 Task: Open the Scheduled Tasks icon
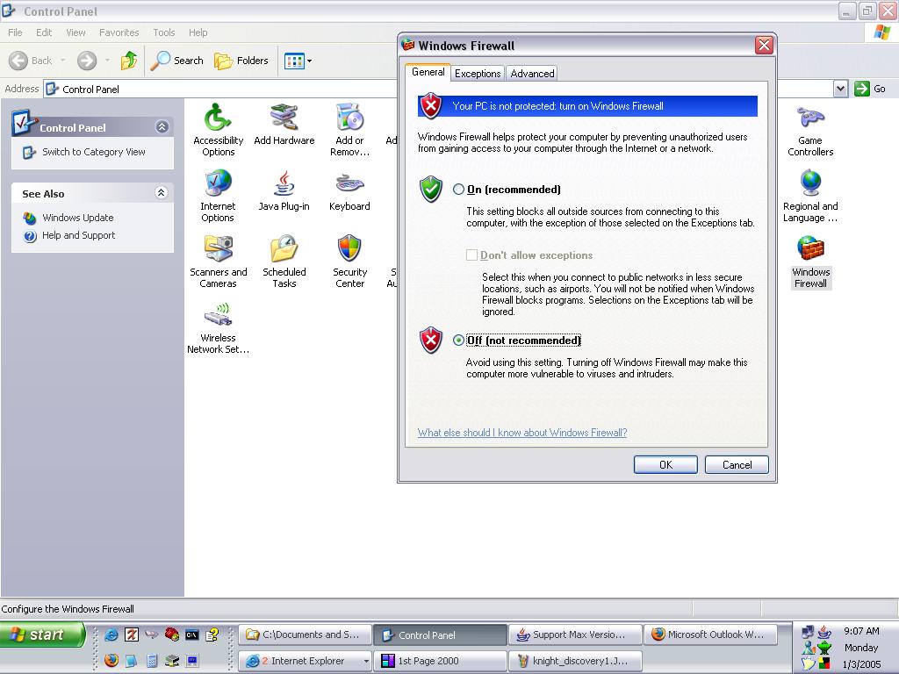(284, 250)
